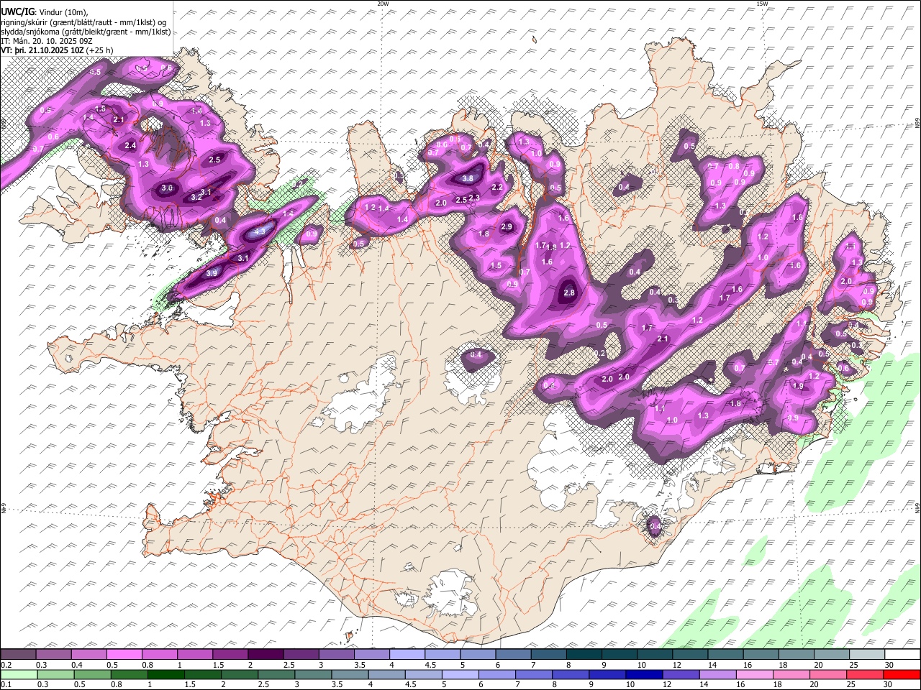
Task: Click the 3.2 value in the Westfjords
Action: tap(196, 197)
